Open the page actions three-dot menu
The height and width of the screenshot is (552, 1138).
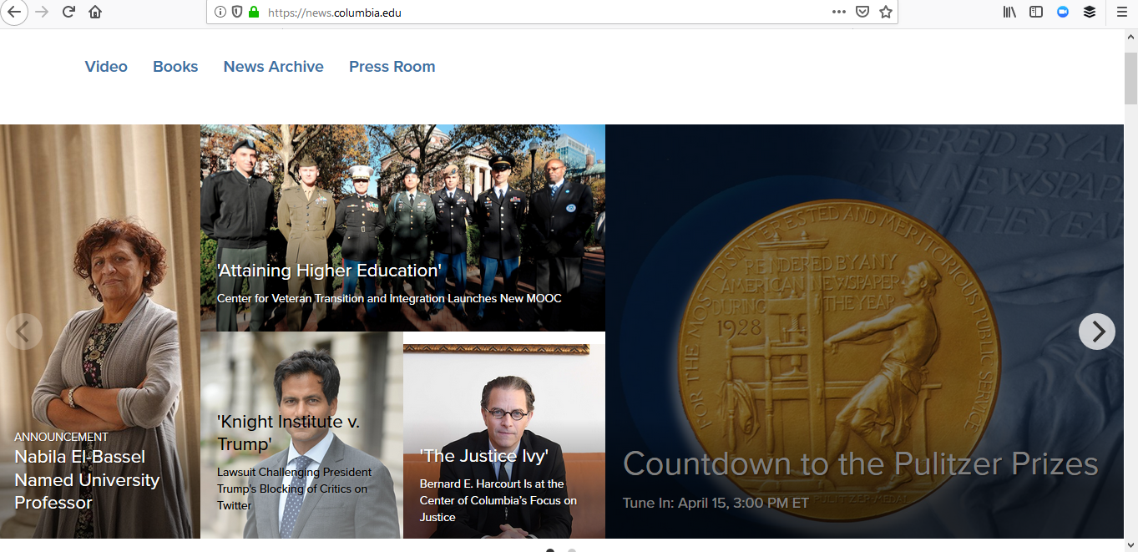[839, 12]
